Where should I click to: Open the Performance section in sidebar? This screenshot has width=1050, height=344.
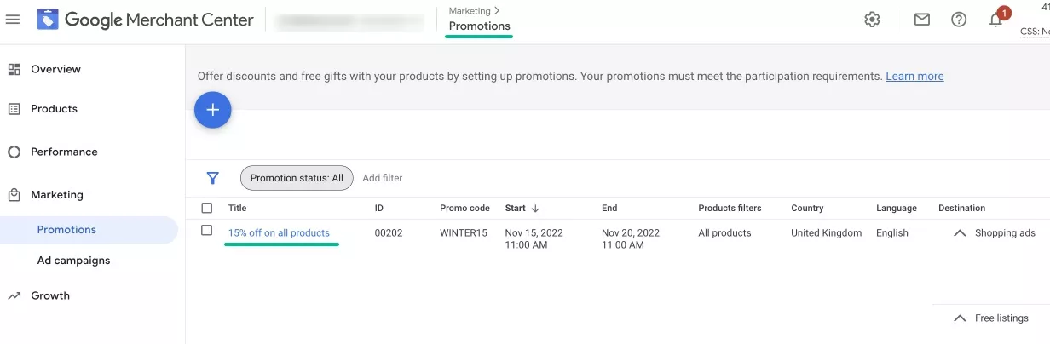pos(64,152)
